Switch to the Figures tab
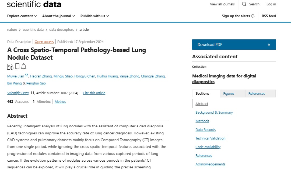The height and width of the screenshot is (170, 291). (229, 94)
